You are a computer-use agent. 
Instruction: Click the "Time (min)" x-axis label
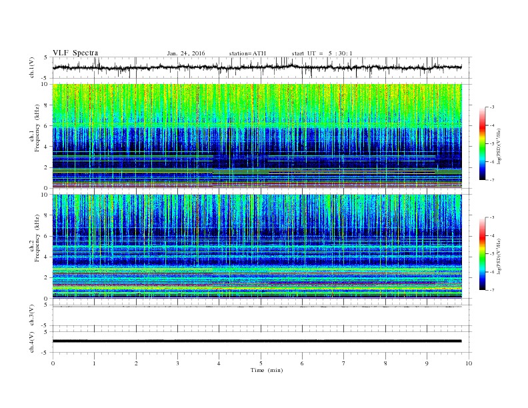point(267,370)
